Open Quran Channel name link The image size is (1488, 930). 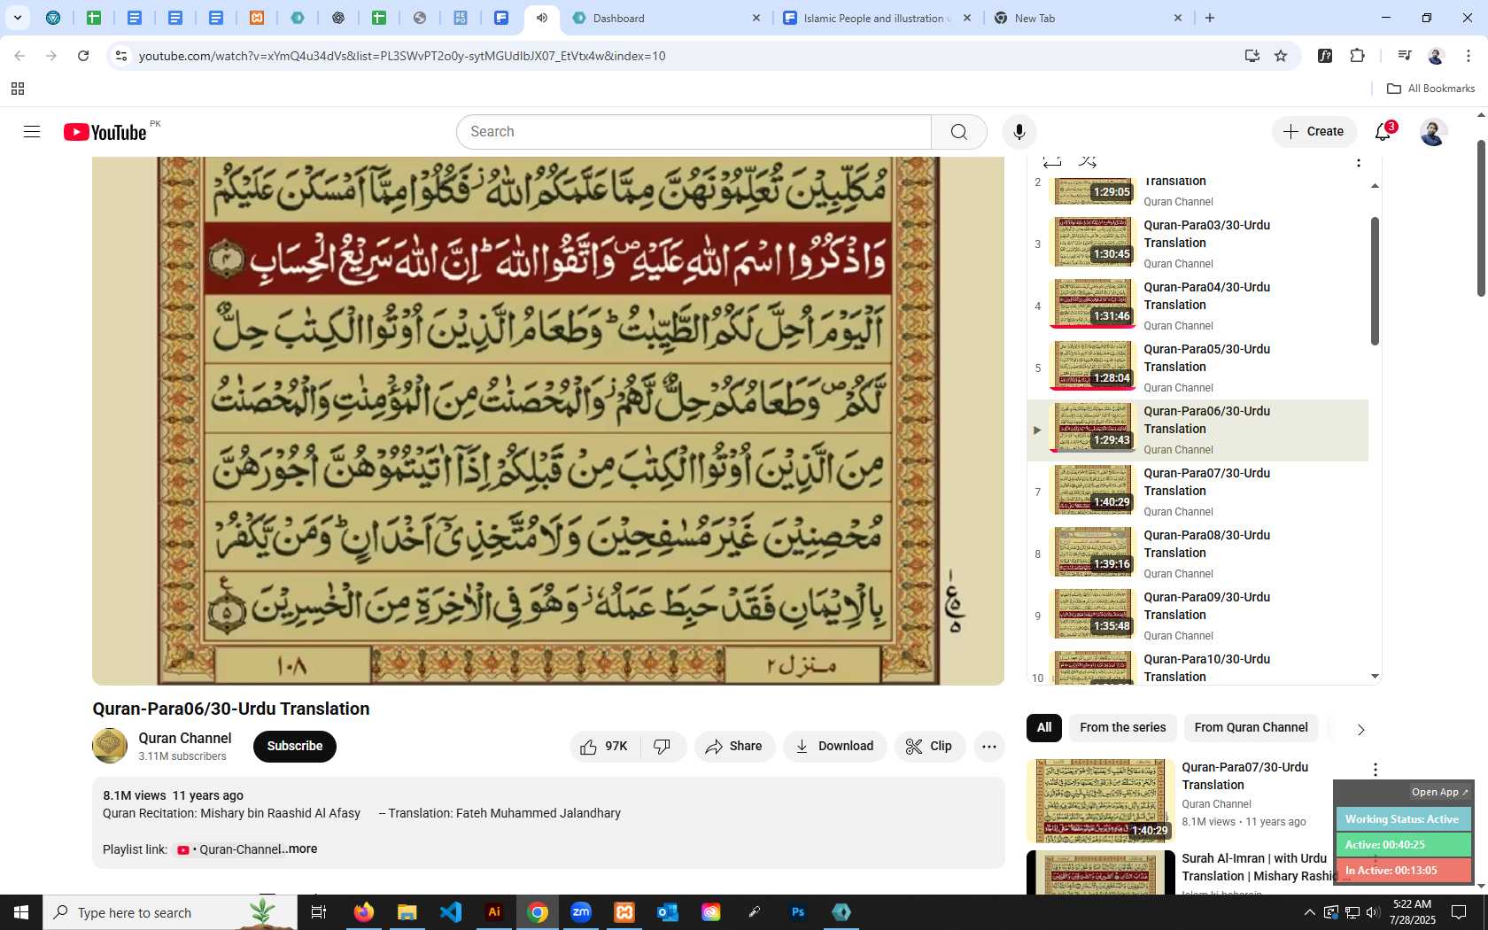(x=184, y=738)
